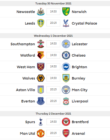Click the Newcastle United club crest
The width and height of the screenshot is (110, 140).
41,12
